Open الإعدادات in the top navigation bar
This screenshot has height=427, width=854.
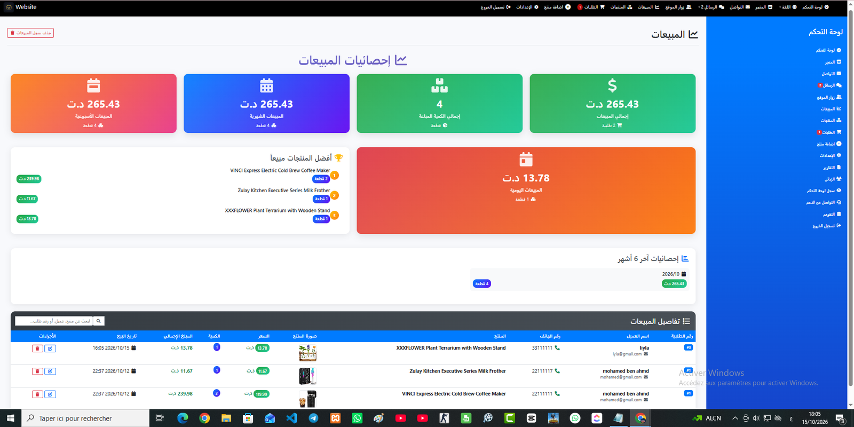527,7
